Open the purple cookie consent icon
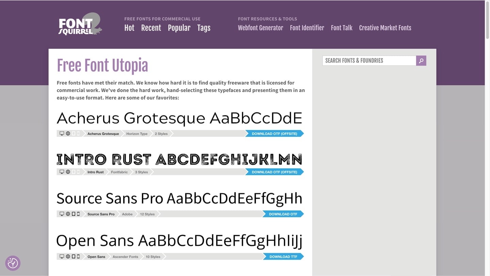Screen dimensions: 490x276 click(13, 263)
